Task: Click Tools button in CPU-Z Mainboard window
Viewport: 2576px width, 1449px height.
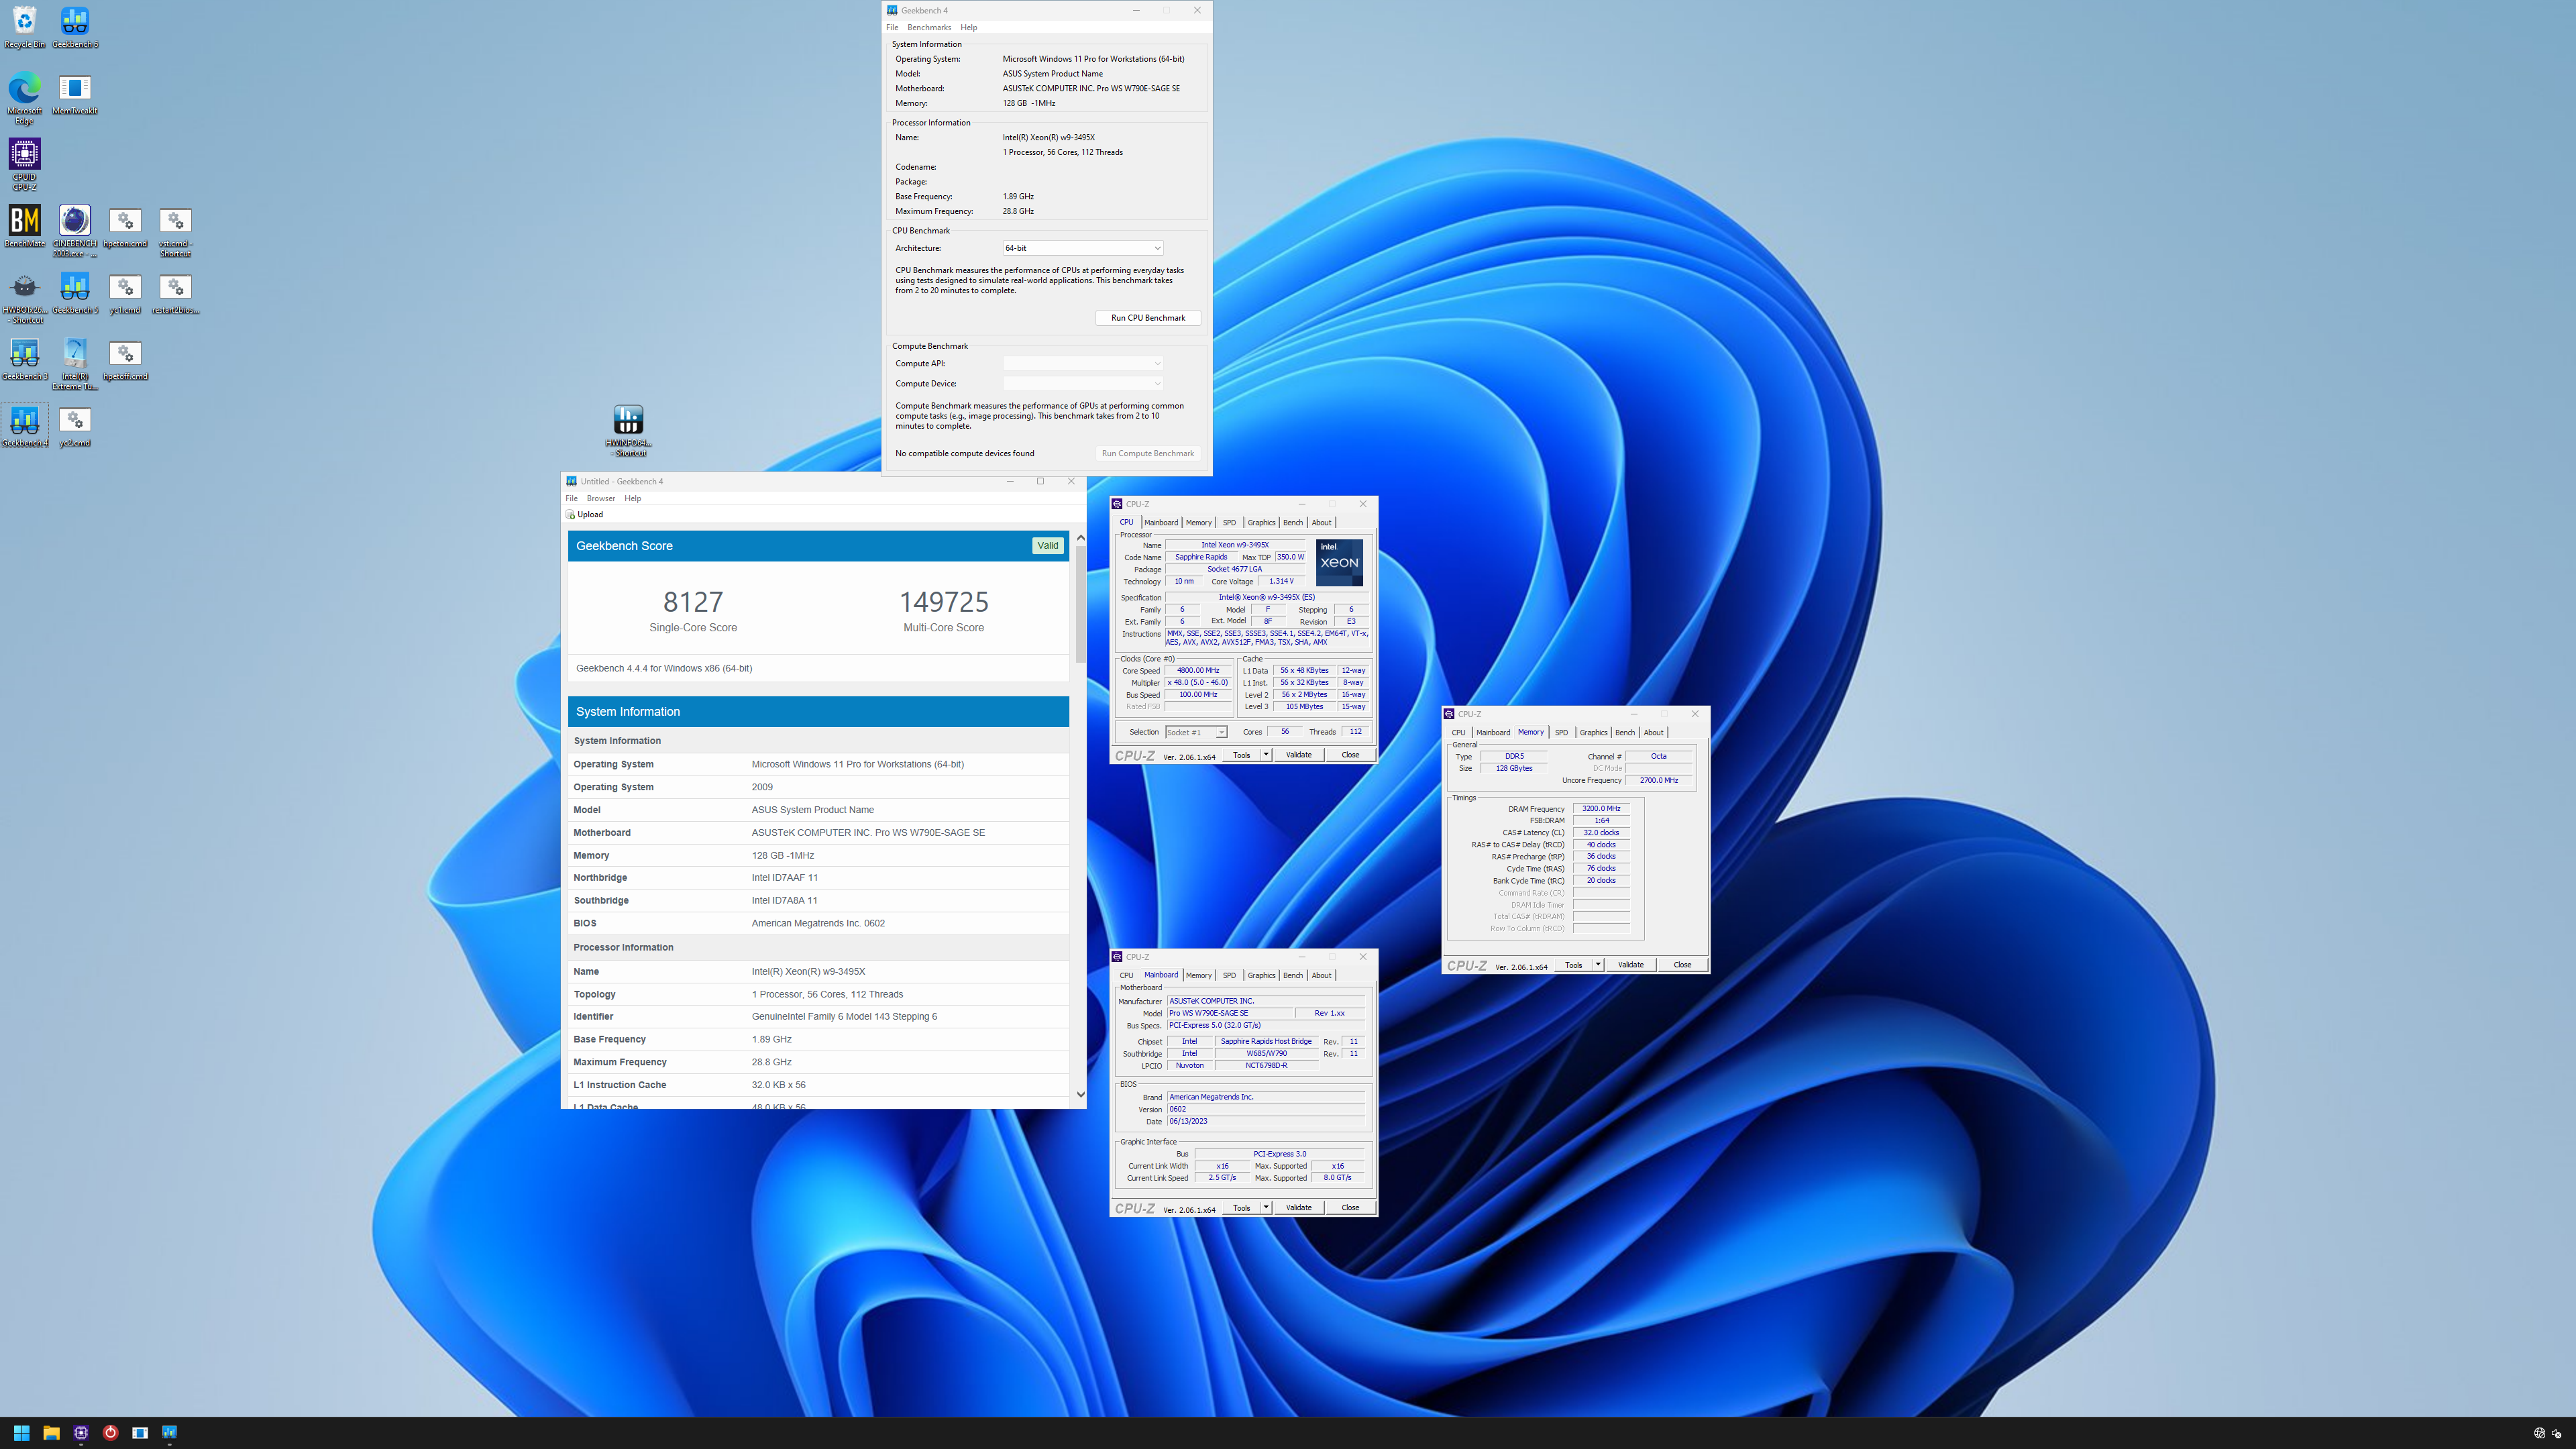Action: 1241,1208
